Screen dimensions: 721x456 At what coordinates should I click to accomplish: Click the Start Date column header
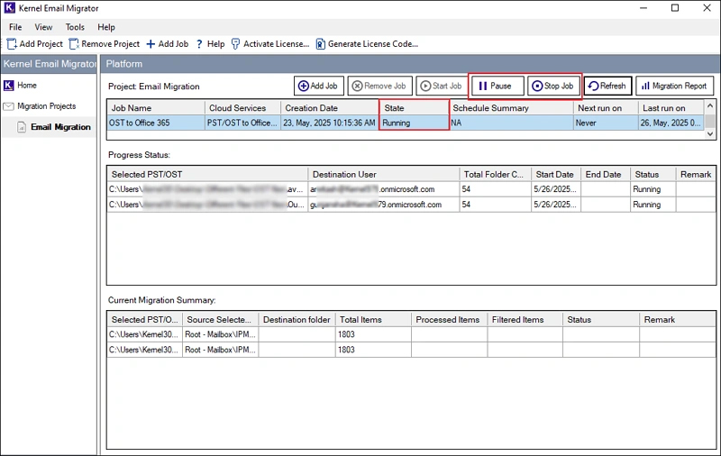point(556,174)
